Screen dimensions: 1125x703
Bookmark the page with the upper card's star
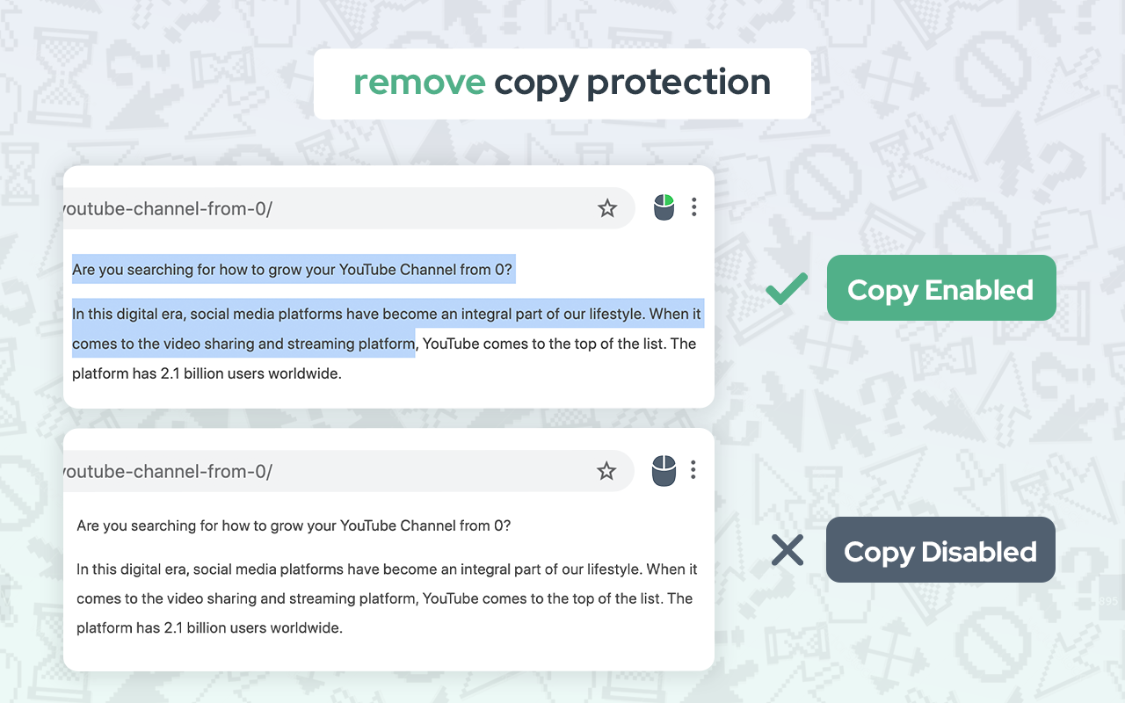[x=607, y=208]
